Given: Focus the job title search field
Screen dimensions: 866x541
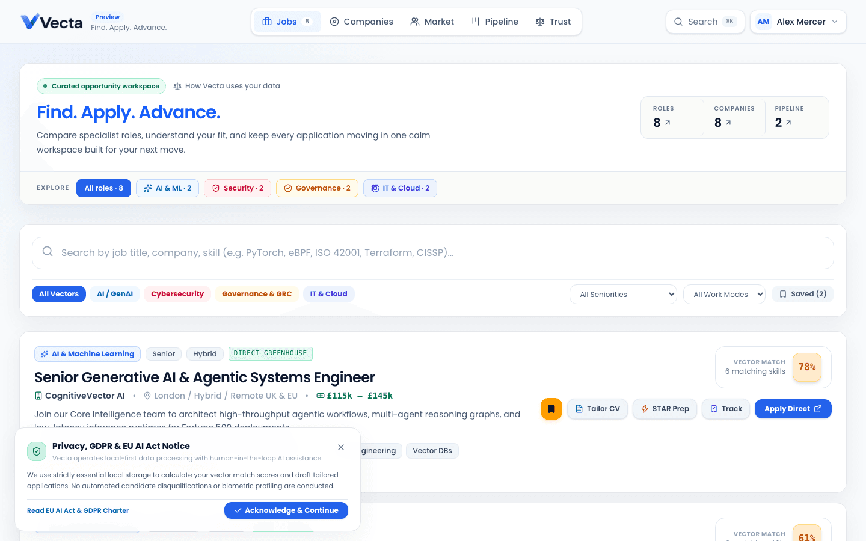Looking at the screenshot, I should pos(433,253).
